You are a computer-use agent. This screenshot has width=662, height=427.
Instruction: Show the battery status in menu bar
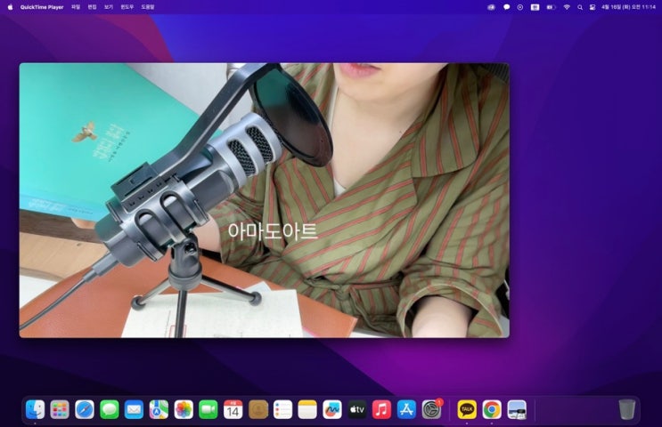point(551,7)
